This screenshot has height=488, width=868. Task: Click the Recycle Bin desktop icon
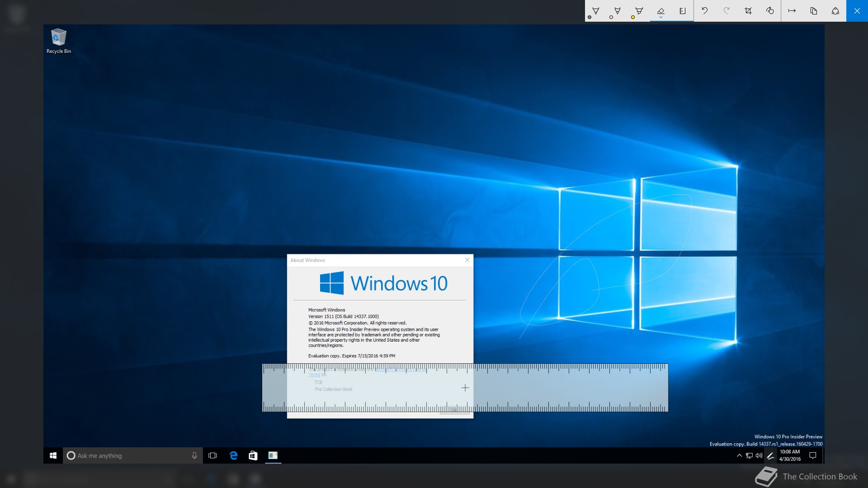[59, 42]
